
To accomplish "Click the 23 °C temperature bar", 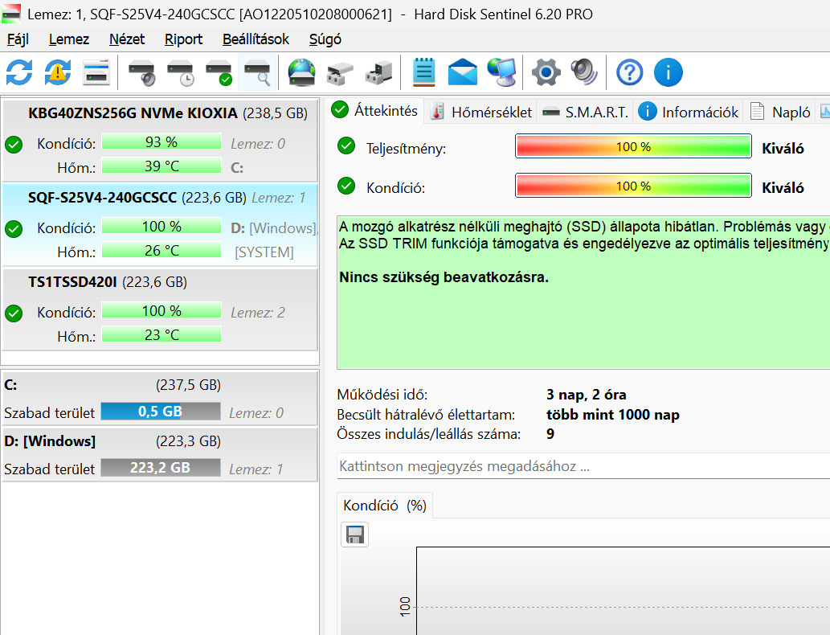I will [x=162, y=334].
